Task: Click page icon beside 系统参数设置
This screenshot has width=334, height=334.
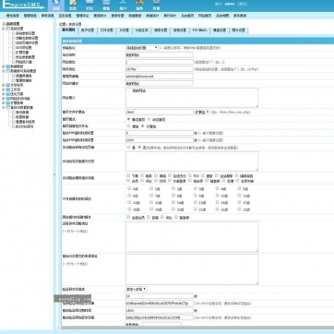Action: (x=14, y=33)
